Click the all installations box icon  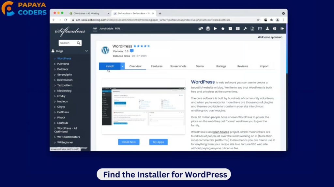(230, 29)
